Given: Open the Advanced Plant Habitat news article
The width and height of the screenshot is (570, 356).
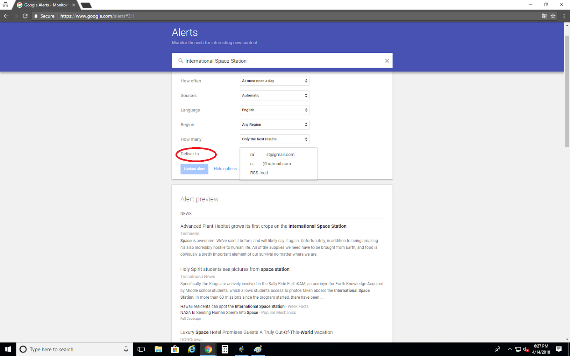Looking at the screenshot, I should tap(263, 226).
